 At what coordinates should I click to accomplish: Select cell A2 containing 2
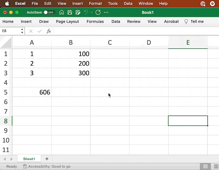click(32, 63)
